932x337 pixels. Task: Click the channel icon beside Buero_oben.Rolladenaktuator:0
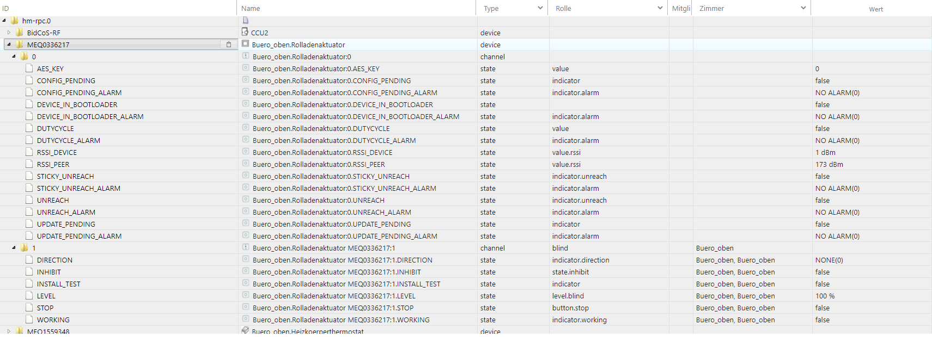246,56
